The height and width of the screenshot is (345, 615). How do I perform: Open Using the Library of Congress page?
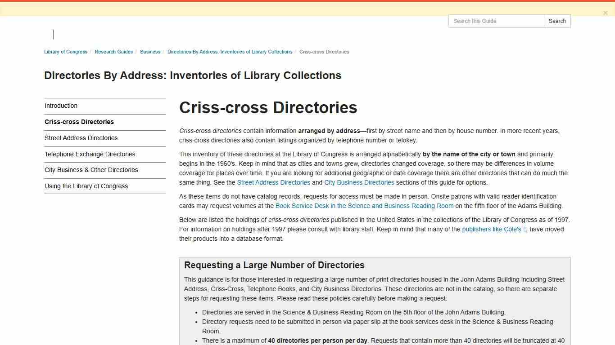coord(86,186)
